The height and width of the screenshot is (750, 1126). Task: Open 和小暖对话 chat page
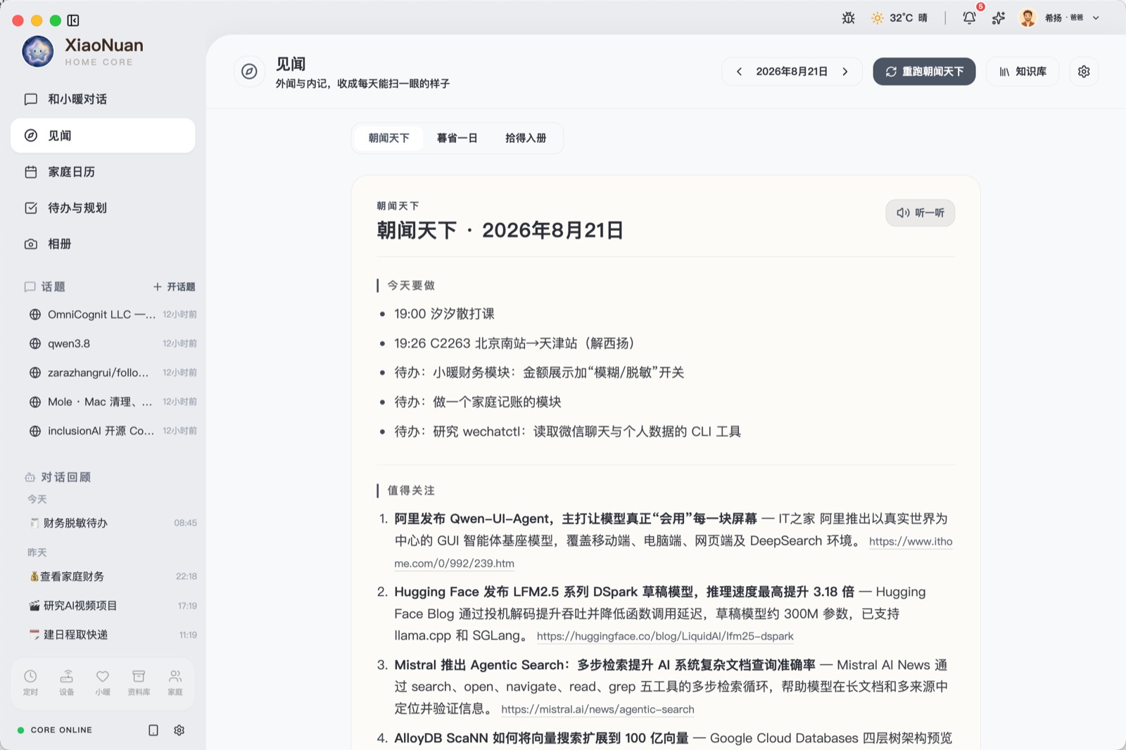pos(103,99)
